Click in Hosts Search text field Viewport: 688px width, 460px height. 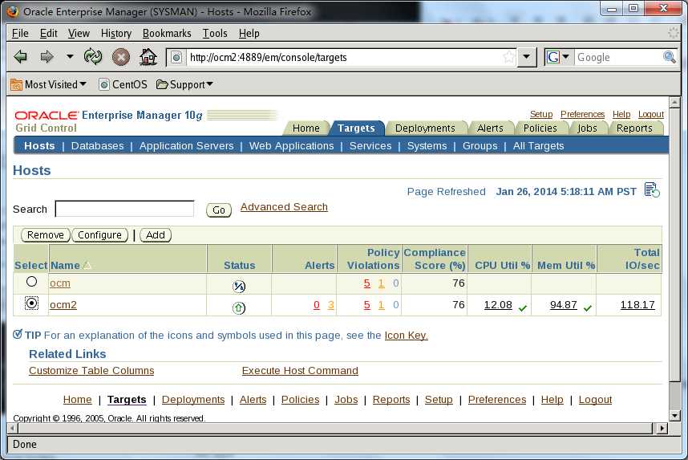point(124,209)
